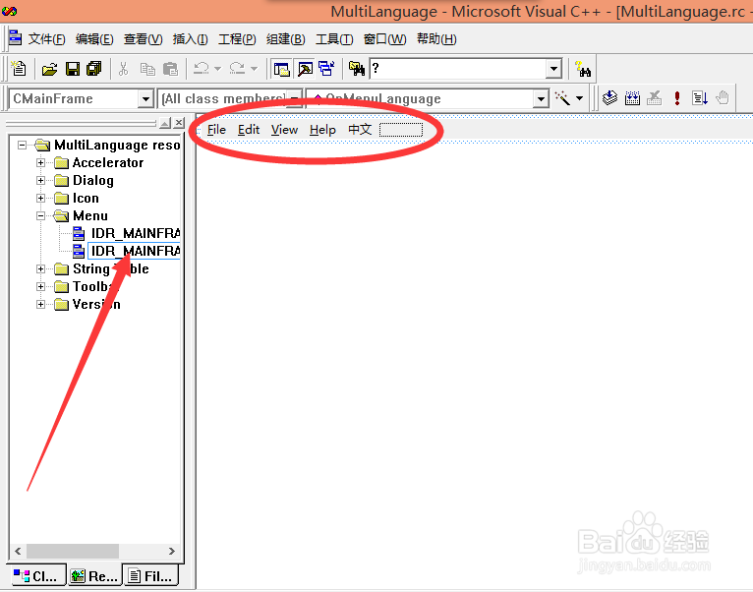Click the Paste icon

pos(170,69)
